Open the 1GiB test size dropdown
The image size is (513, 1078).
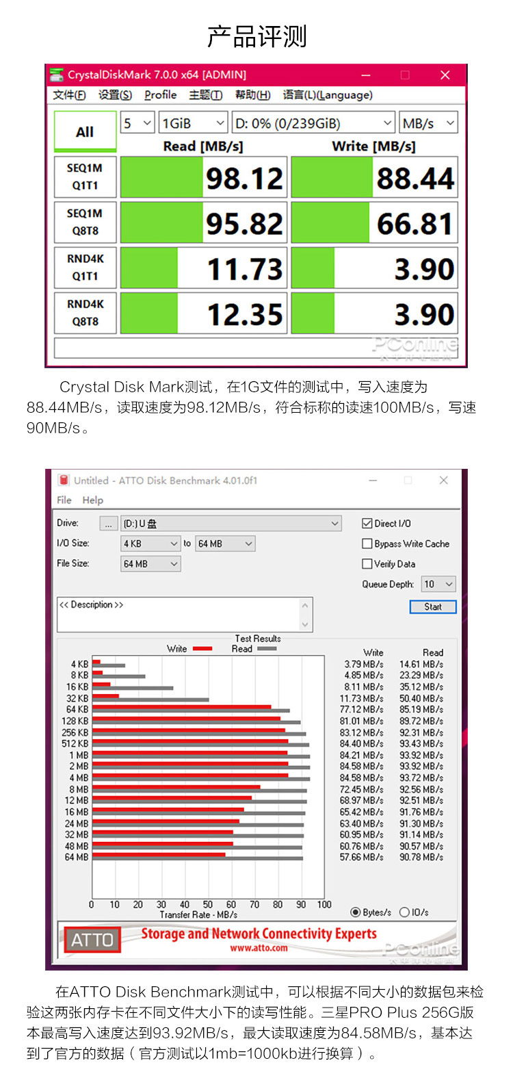click(193, 123)
